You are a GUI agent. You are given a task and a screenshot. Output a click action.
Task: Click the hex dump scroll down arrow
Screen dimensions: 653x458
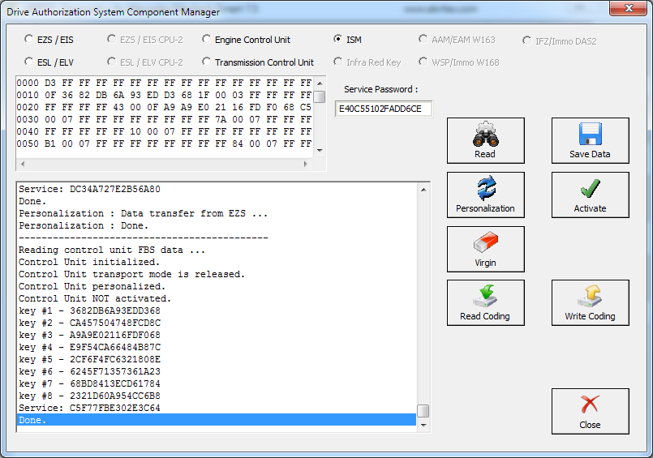click(320, 150)
